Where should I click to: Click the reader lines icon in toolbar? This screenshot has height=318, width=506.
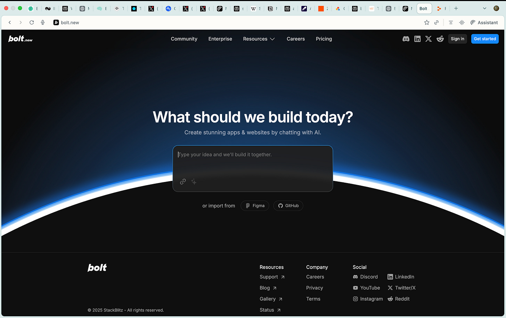pos(451,22)
